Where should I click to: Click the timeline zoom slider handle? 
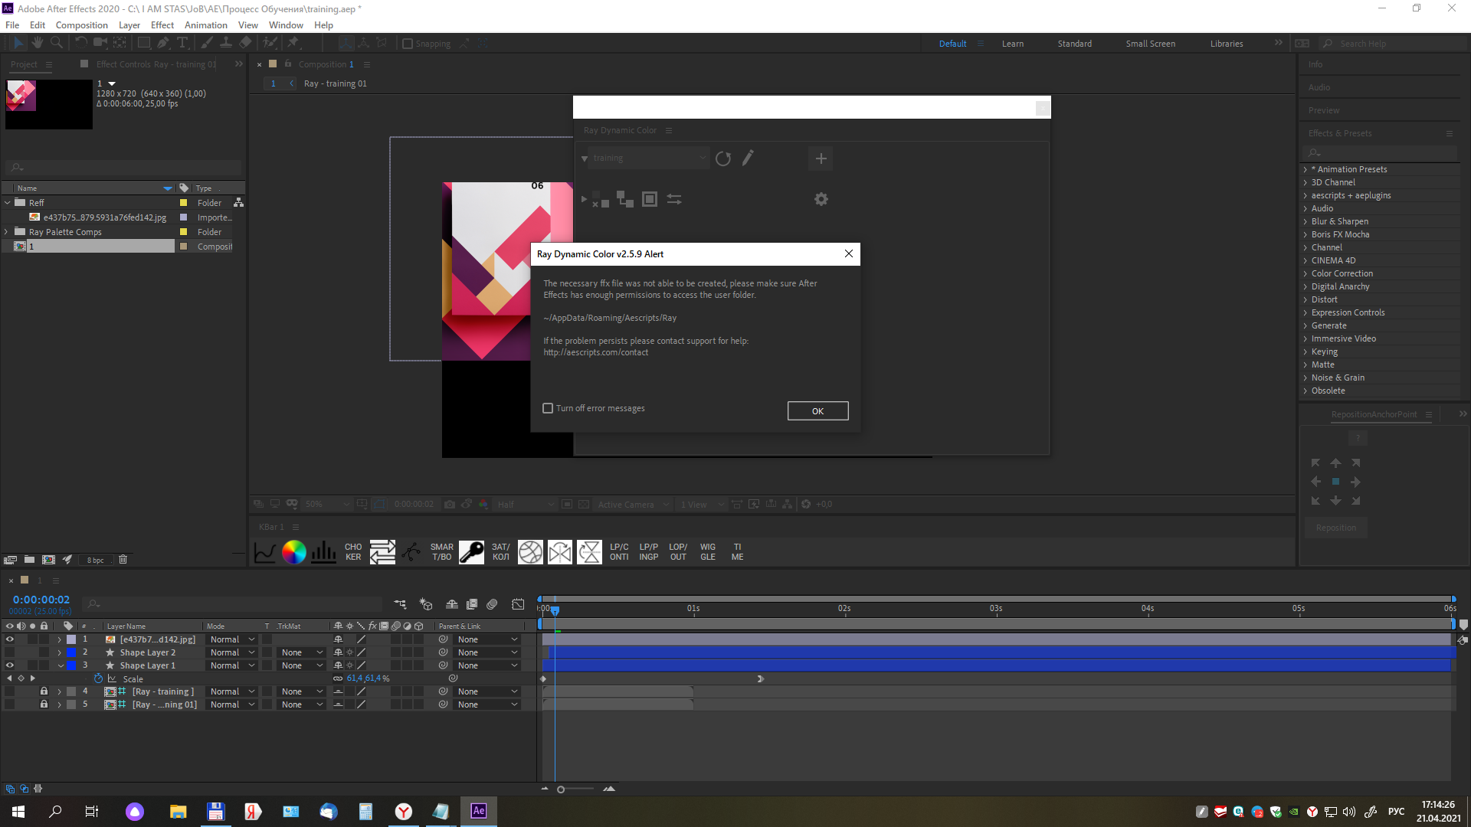561,789
